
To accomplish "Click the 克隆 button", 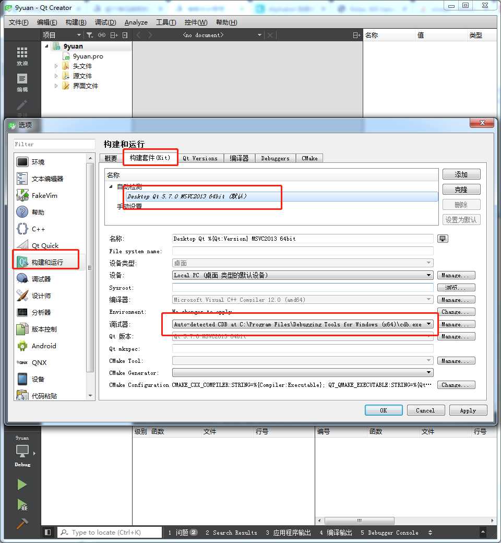I will coord(461,190).
